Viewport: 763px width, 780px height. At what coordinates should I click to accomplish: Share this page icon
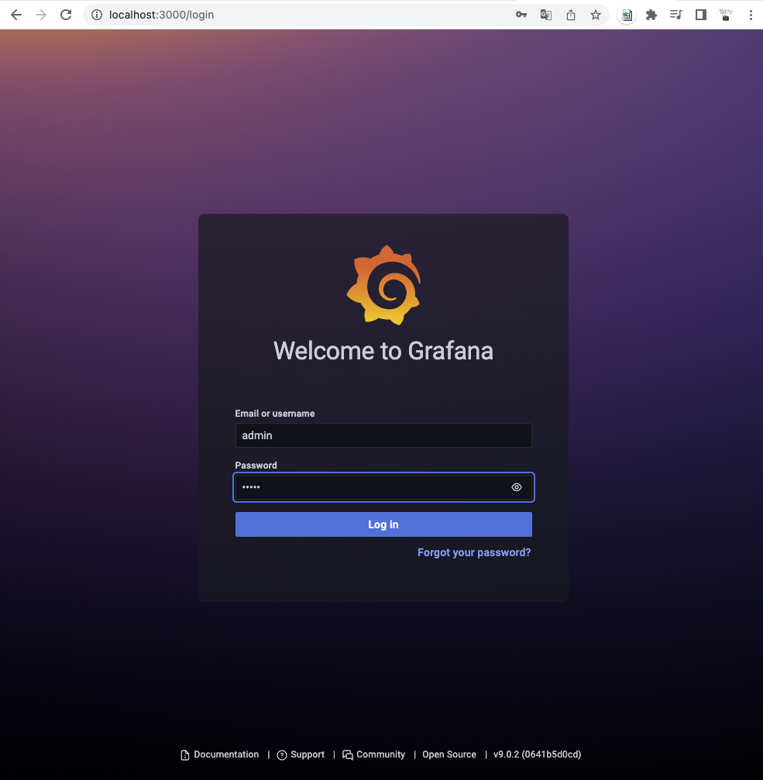pyautogui.click(x=571, y=15)
